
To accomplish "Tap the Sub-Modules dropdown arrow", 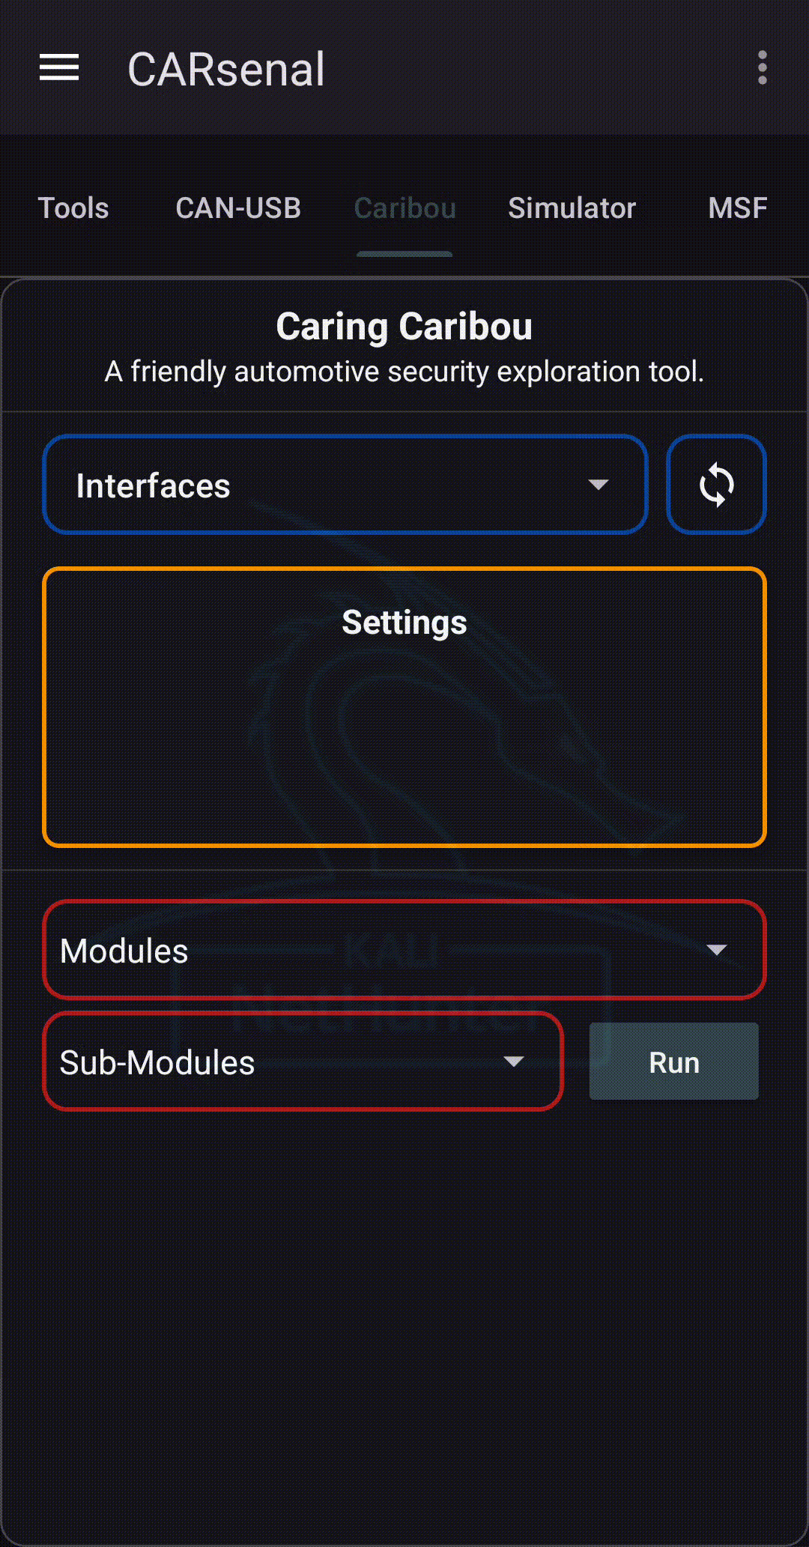I will pos(513,1062).
